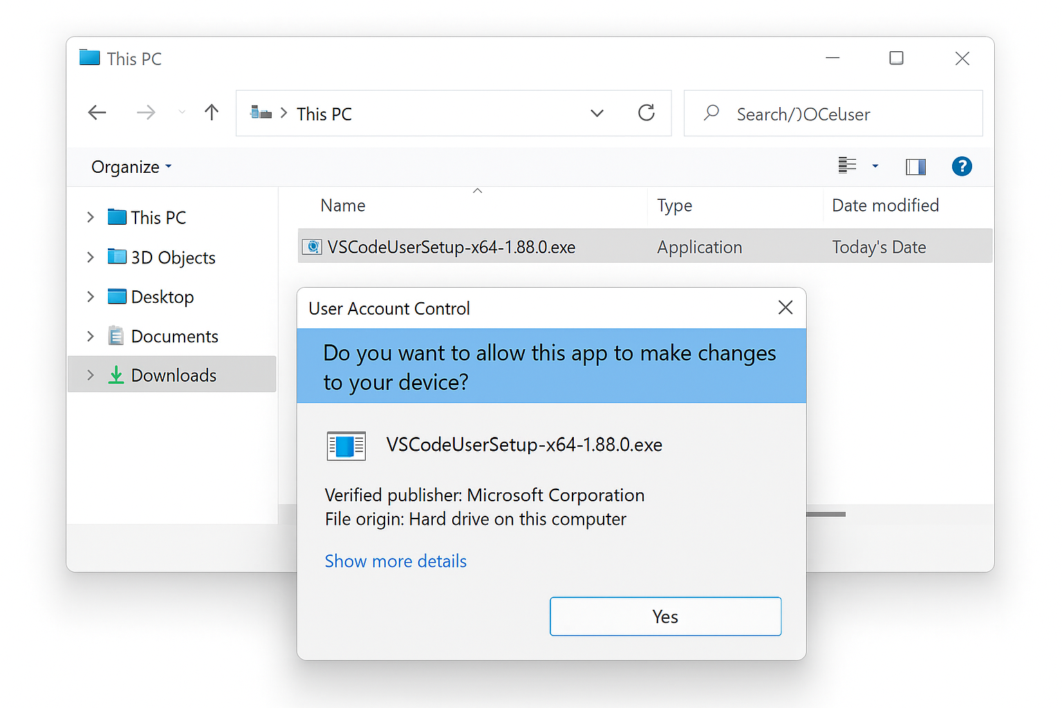Toggle the preview pane icon
Screen dimensions: 1062x708
coord(915,167)
